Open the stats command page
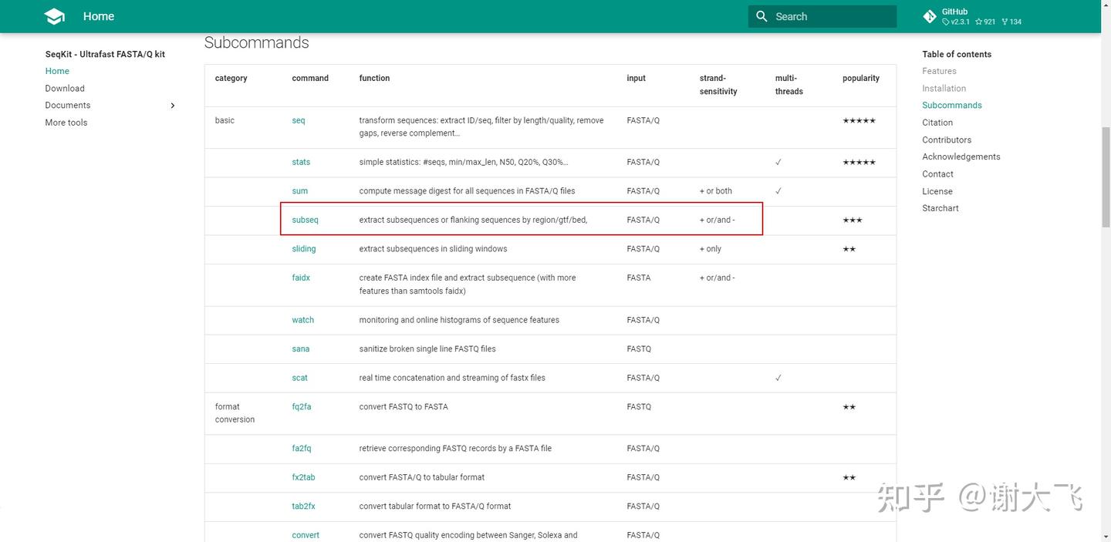Screen dimensions: 1111x542 (x=301, y=162)
